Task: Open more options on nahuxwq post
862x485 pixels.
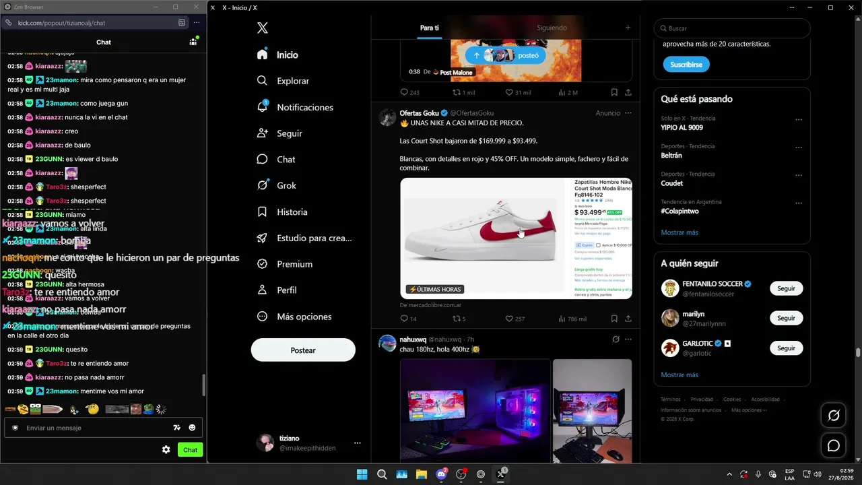Action: (x=628, y=339)
